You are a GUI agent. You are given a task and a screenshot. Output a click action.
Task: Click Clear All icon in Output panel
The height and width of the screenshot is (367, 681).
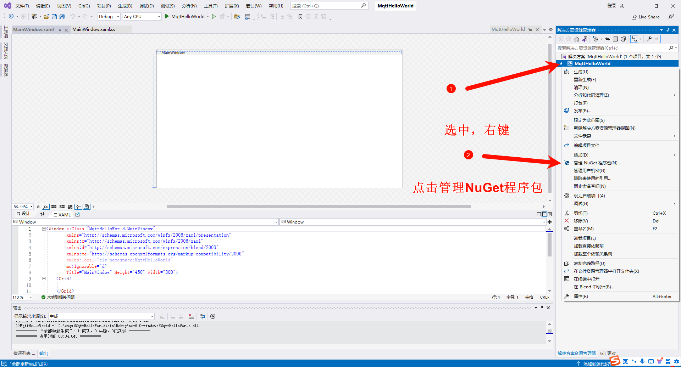click(x=192, y=316)
